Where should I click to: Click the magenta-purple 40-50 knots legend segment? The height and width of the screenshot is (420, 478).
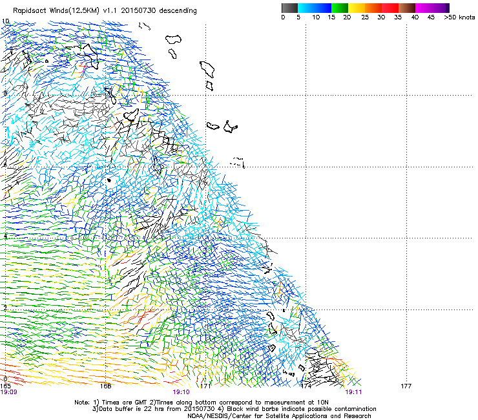432,8
